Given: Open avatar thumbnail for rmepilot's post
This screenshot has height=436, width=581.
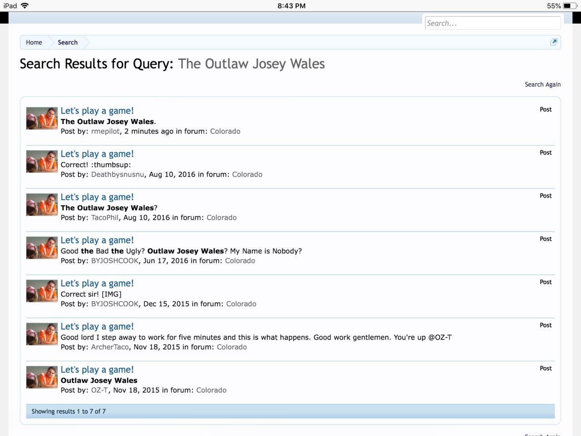Looking at the screenshot, I should click(42, 118).
